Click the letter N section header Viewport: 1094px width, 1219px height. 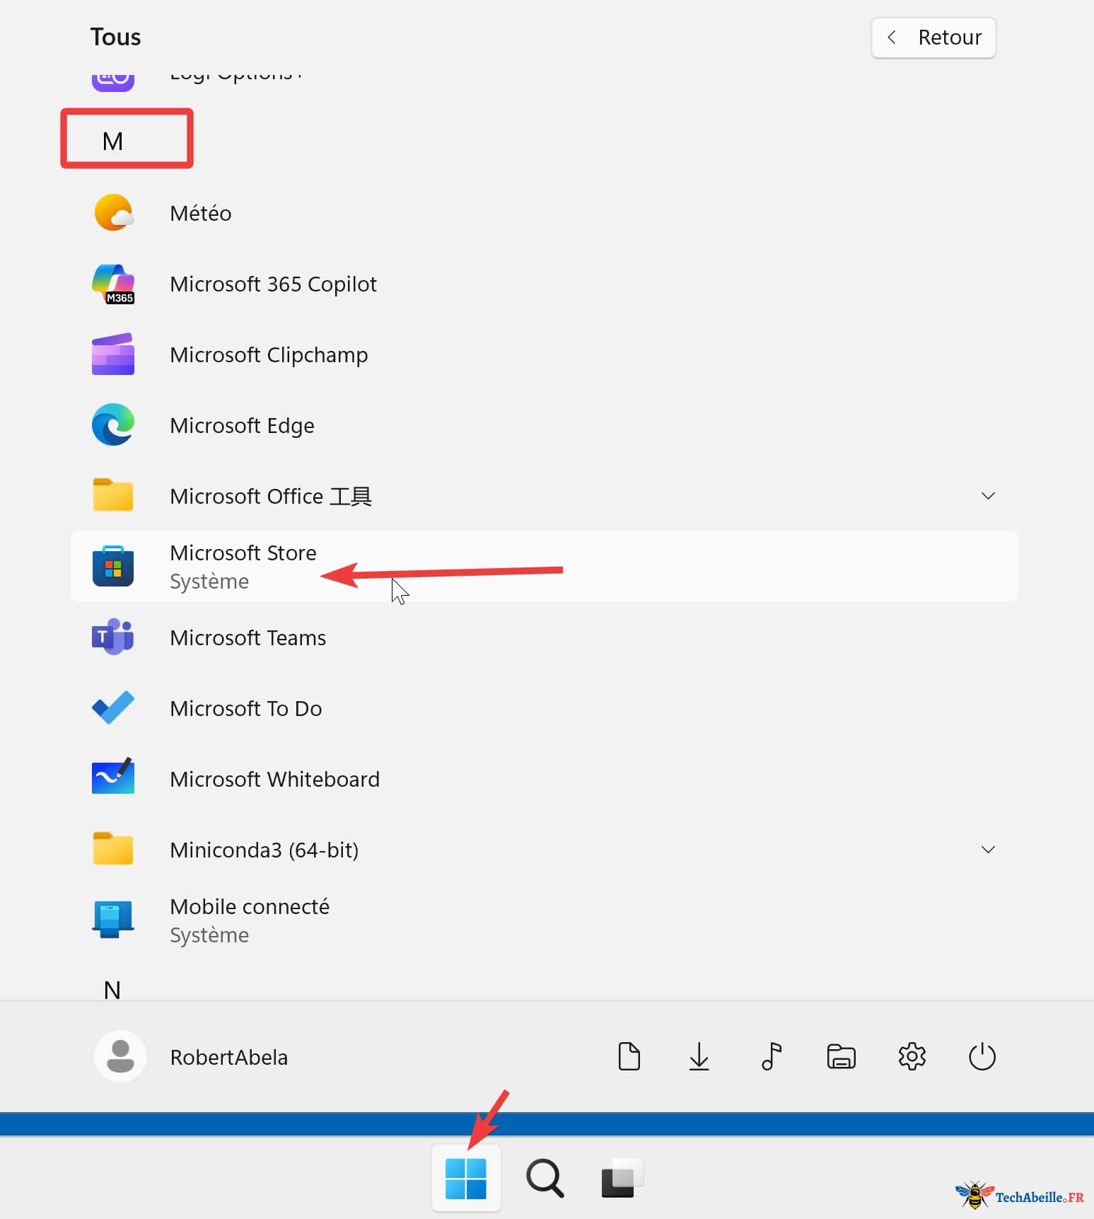pyautogui.click(x=112, y=990)
